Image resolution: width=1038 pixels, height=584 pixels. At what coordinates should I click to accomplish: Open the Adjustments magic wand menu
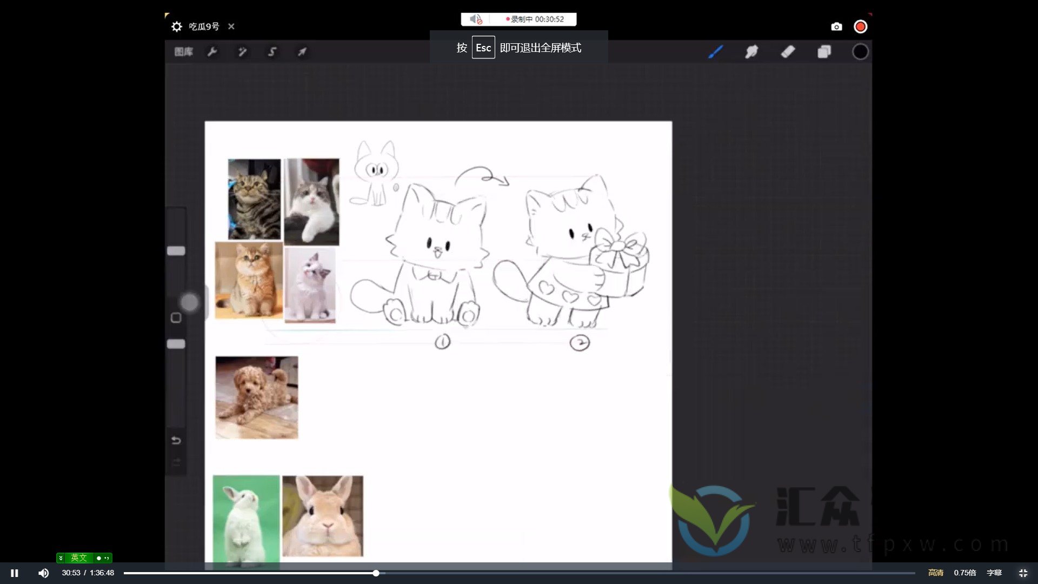242,52
